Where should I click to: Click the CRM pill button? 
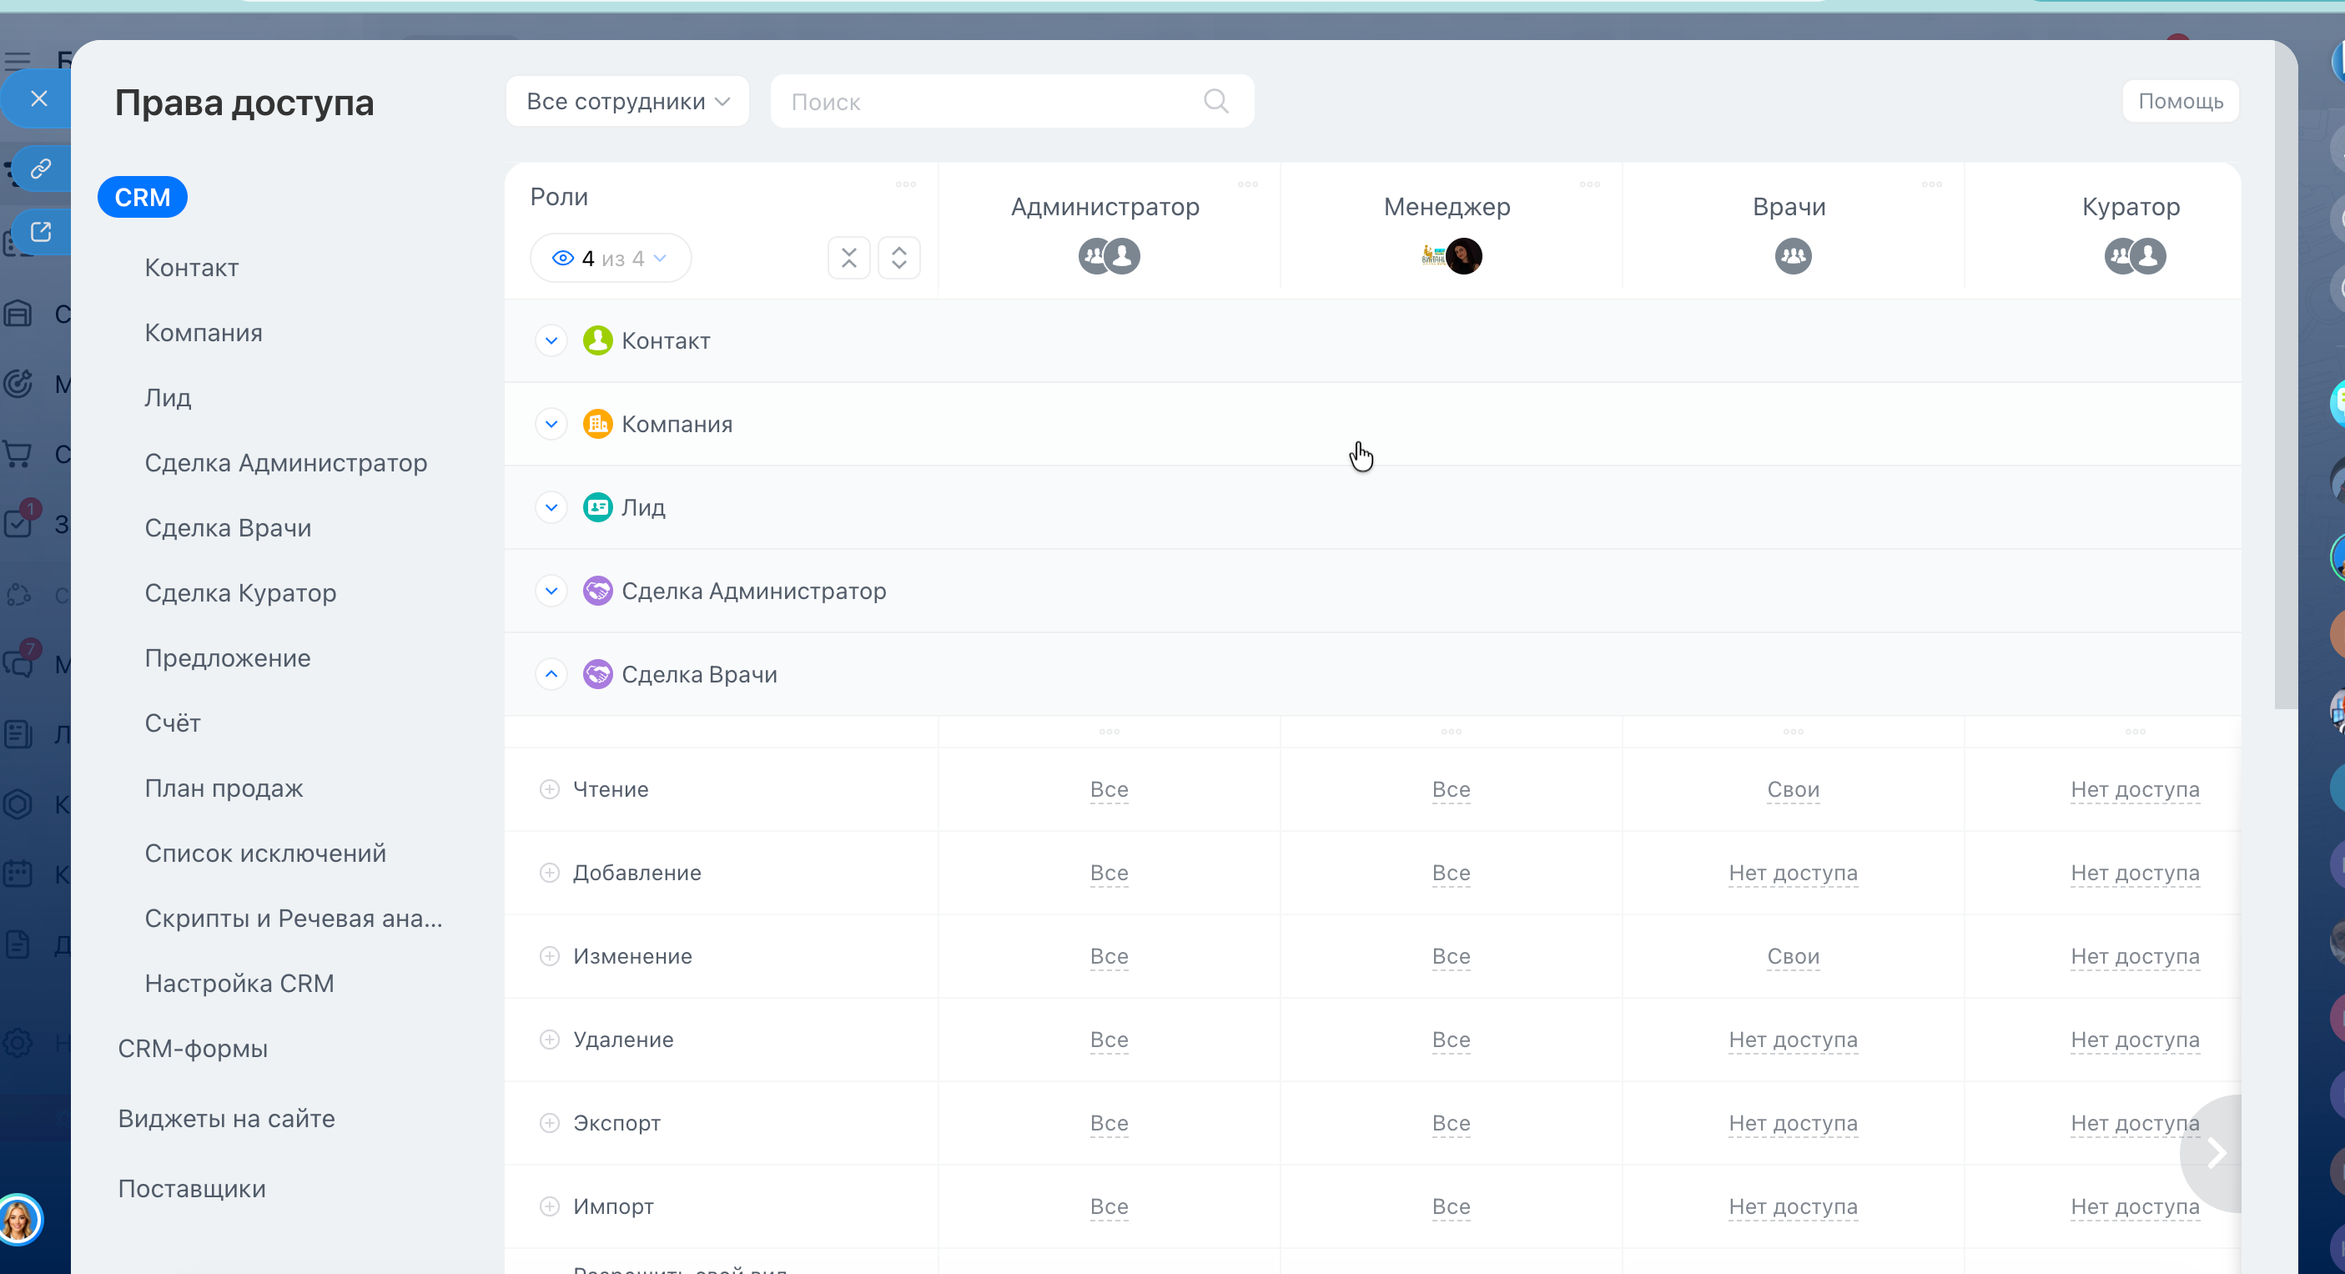142,198
